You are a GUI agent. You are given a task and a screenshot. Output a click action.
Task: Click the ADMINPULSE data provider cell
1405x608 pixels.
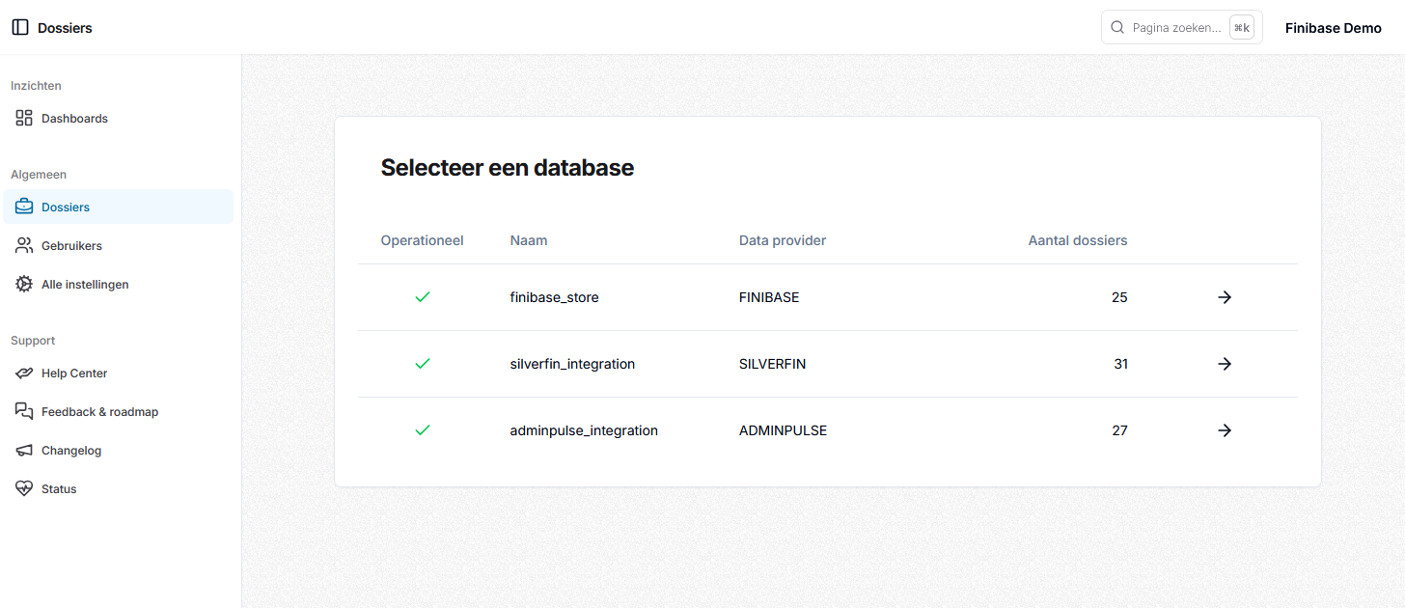(783, 430)
